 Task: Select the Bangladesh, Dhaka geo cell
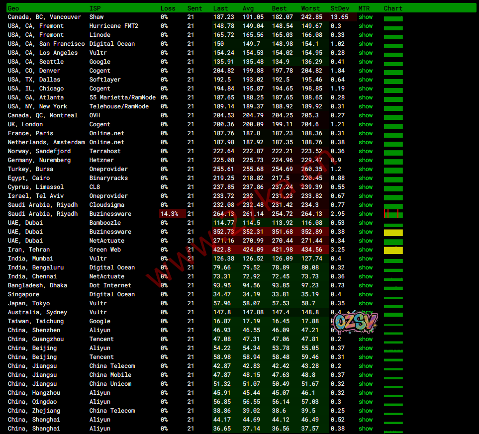click(x=38, y=285)
